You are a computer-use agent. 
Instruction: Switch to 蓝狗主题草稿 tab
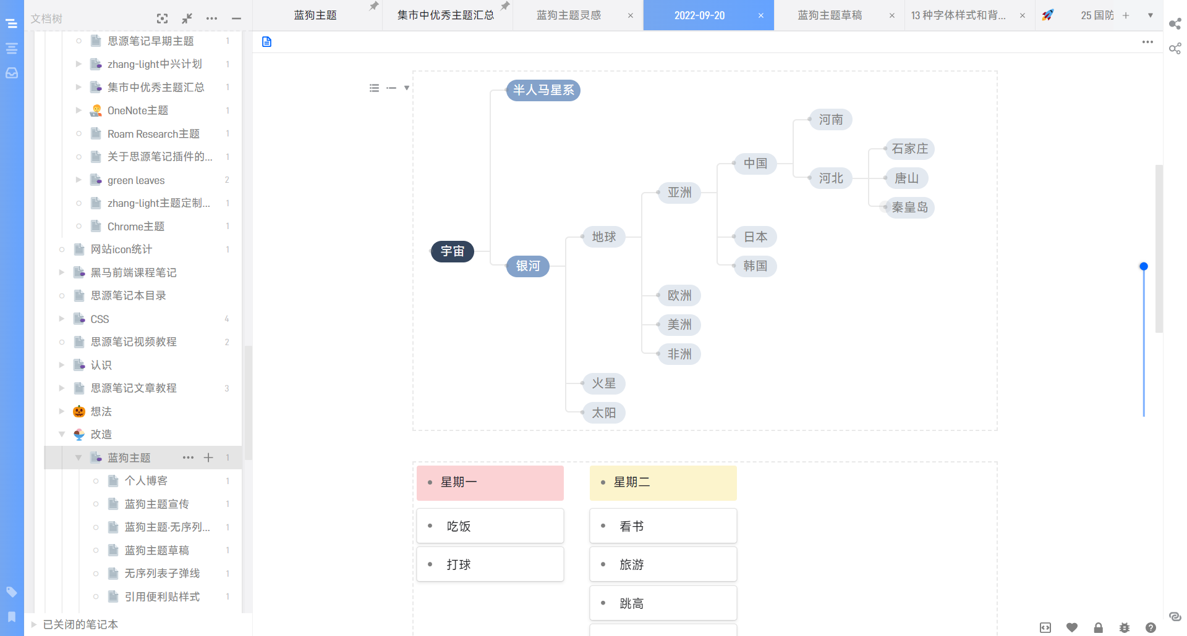click(830, 15)
